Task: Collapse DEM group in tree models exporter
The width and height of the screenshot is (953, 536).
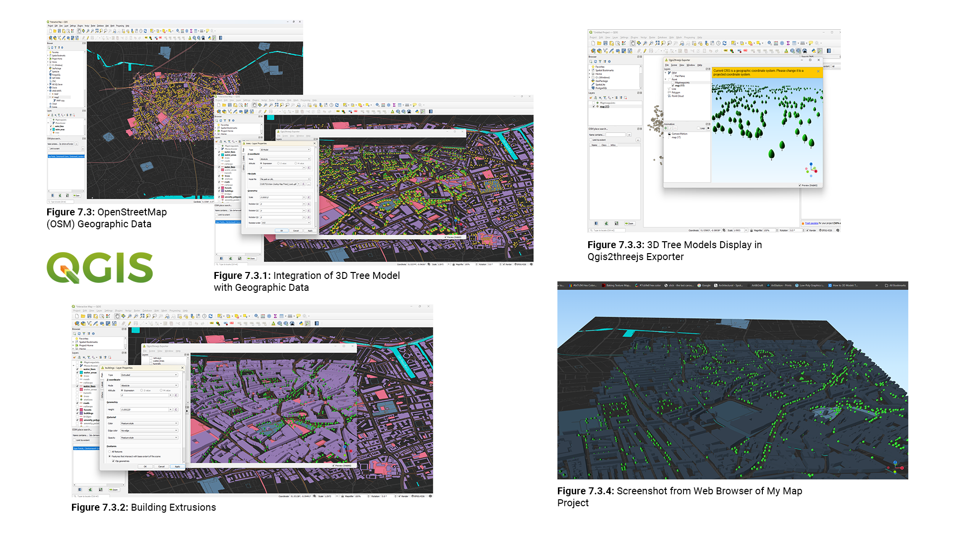Action: (x=666, y=73)
